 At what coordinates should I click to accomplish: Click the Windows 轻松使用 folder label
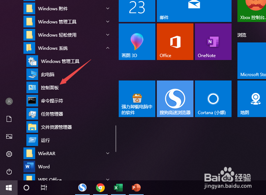point(57,35)
